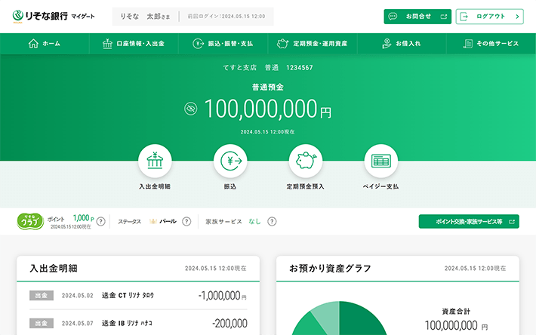
Task: Open 振込 yen transfer icon
Action: [230, 161]
